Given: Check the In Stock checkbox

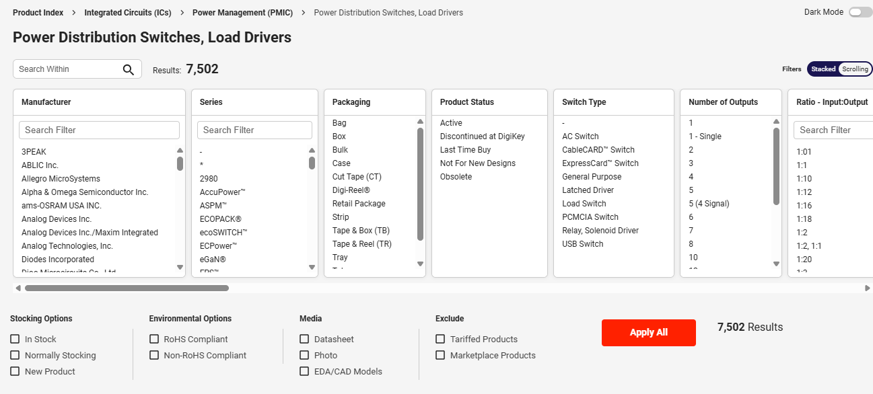Looking at the screenshot, I should click(x=15, y=340).
